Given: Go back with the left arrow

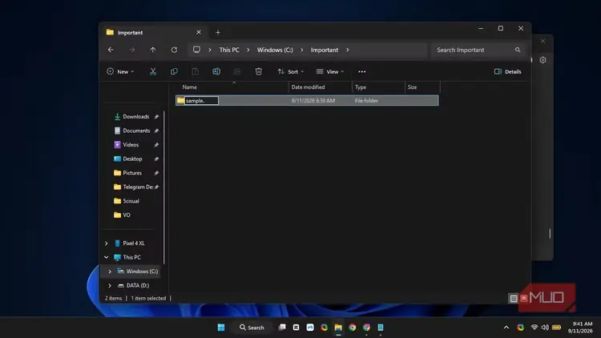Looking at the screenshot, I should click(111, 50).
